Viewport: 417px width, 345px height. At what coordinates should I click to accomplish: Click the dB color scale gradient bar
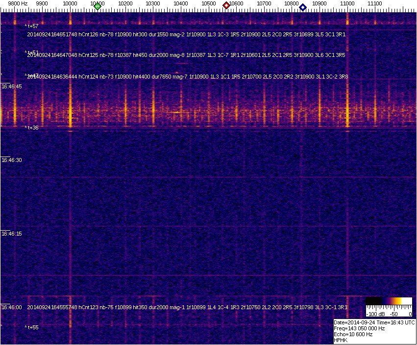pos(389,301)
